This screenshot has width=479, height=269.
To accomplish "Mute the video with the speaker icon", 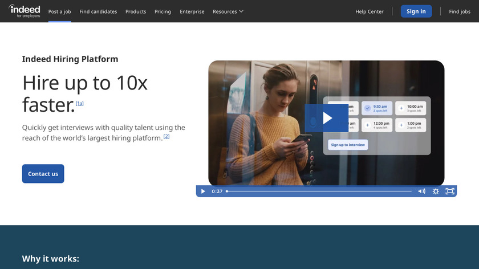I will (x=421, y=191).
